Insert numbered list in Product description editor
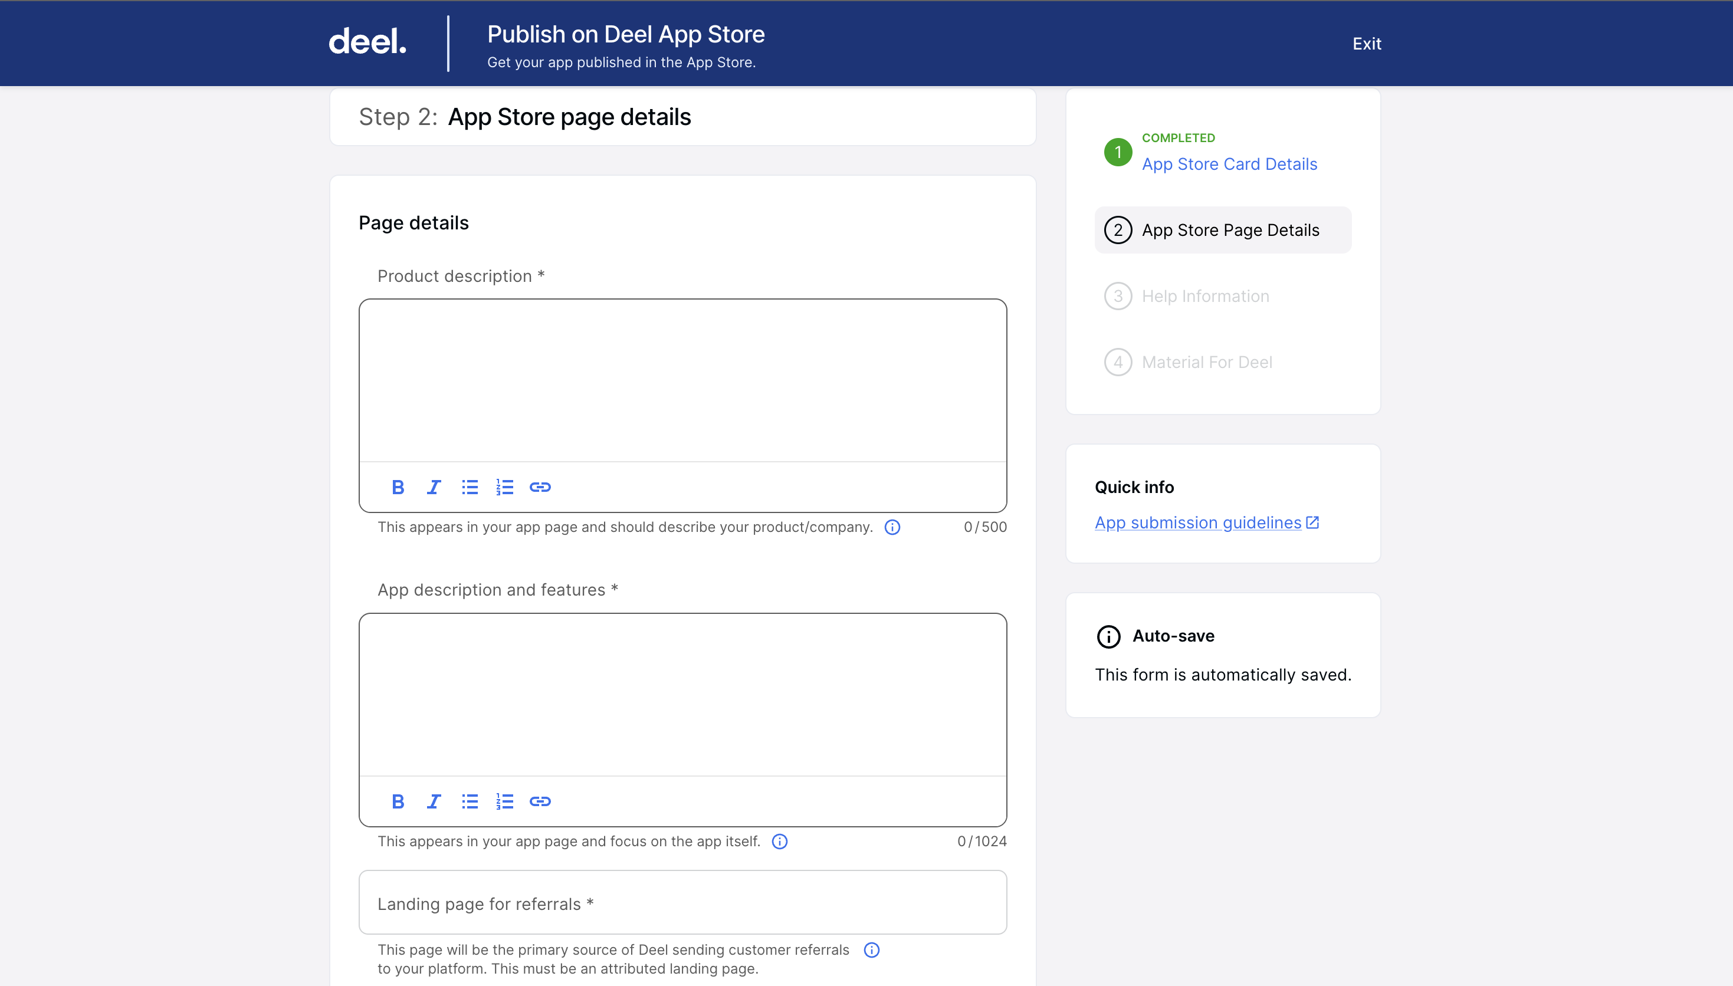 [504, 487]
